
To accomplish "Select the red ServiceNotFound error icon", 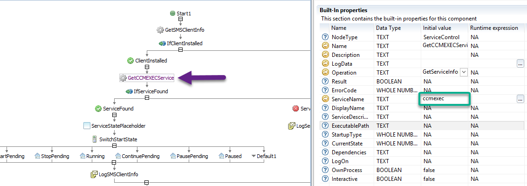I will 296,108.
